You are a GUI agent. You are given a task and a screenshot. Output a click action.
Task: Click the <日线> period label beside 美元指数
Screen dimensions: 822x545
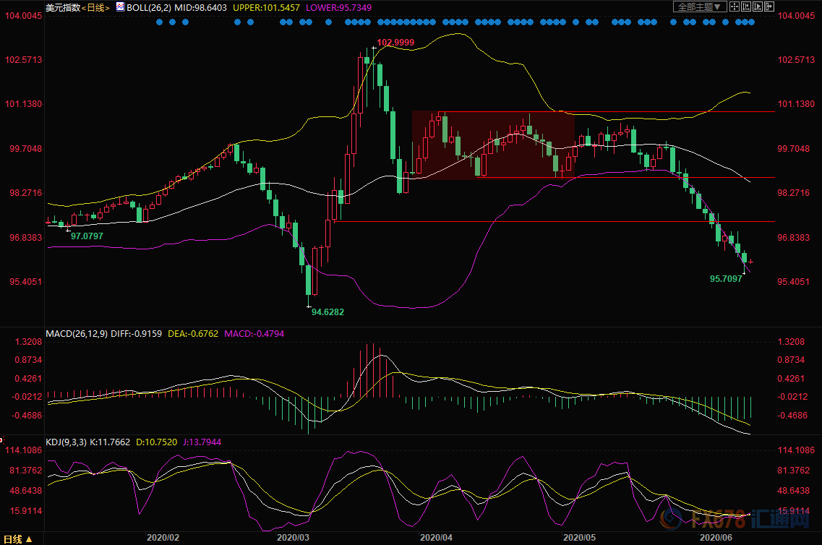point(96,8)
